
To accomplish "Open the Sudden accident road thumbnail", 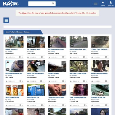I will 57,66.
